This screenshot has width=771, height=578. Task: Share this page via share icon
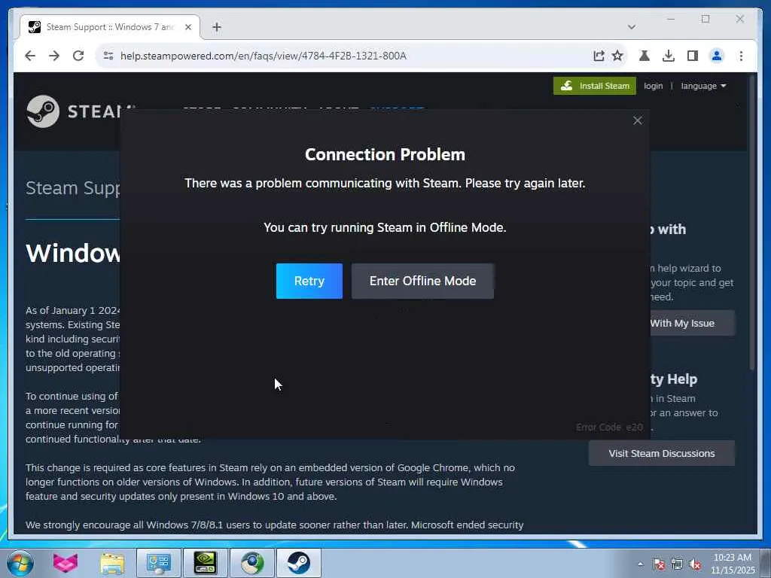(x=599, y=56)
